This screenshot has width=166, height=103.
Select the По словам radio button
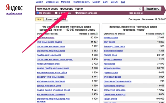point(38,13)
